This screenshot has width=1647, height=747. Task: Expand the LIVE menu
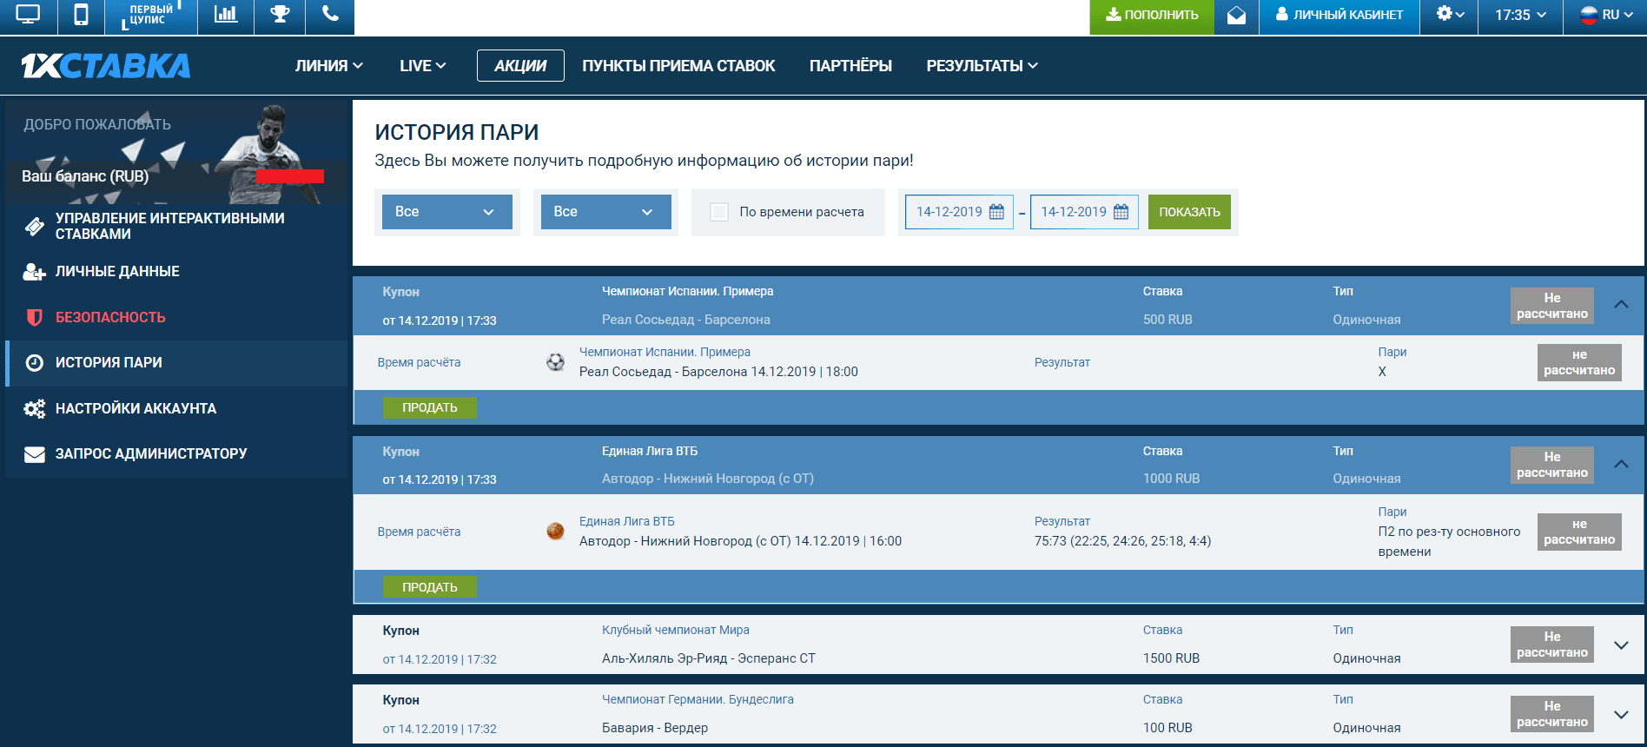click(x=423, y=66)
